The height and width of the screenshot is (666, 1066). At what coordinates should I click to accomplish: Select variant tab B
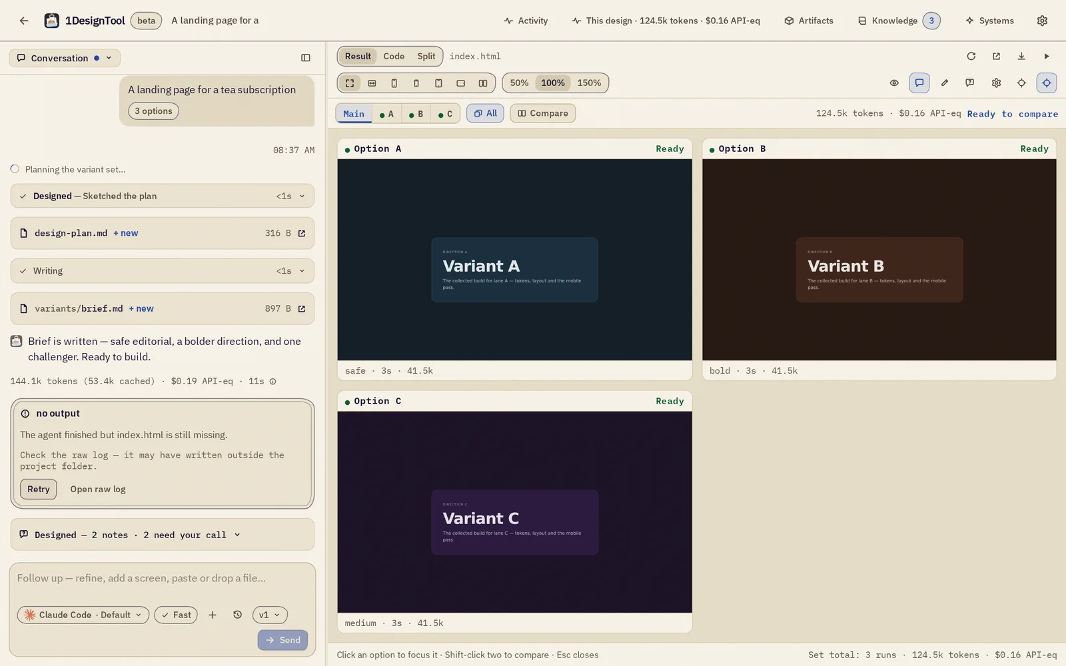tap(416, 114)
